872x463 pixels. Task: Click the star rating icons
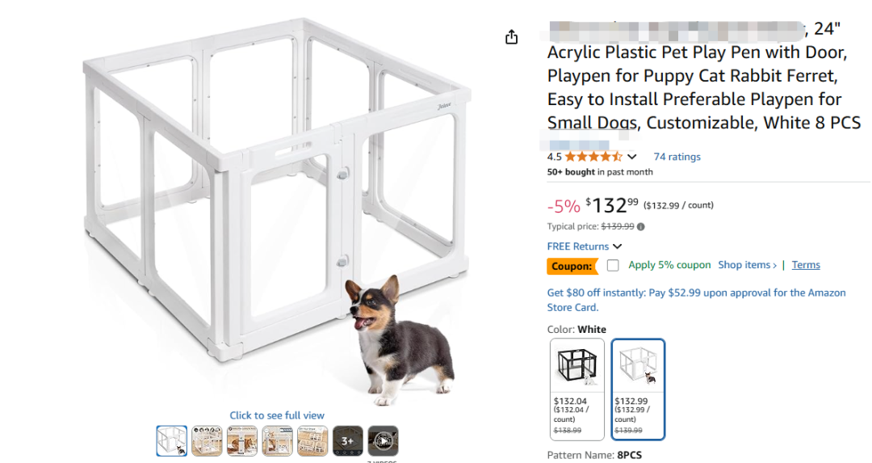click(x=593, y=157)
